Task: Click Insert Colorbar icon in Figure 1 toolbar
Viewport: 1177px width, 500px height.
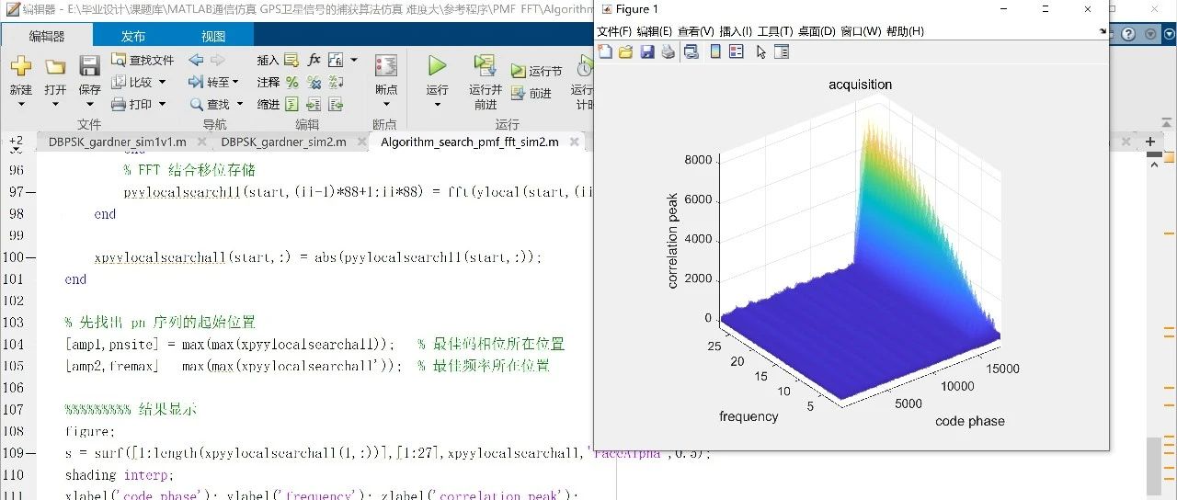Action: pos(715,51)
